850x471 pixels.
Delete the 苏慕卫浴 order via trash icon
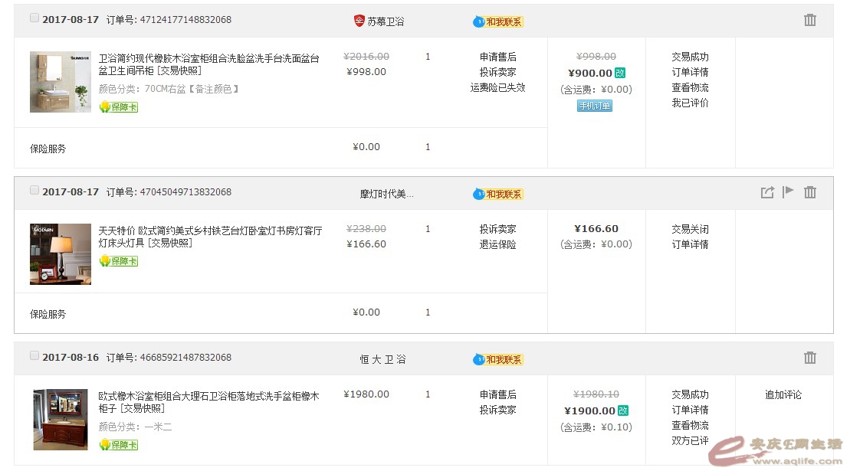(809, 20)
